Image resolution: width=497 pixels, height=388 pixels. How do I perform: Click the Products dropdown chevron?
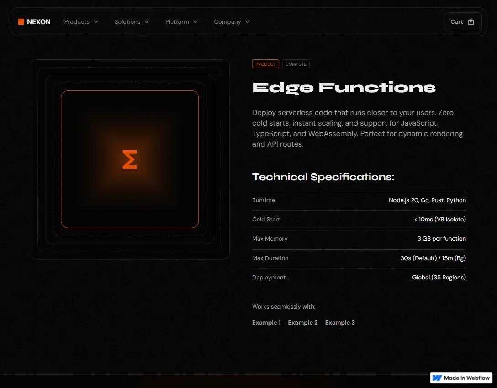96,21
